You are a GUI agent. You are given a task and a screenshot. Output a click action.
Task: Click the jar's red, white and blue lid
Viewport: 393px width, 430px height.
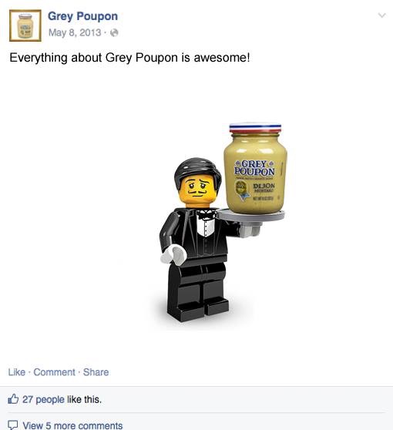[255, 129]
